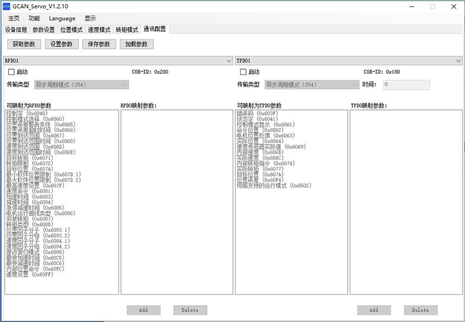Viewport: 465px width, 322px height.
Task: Open the 显示 menu
Action: (90, 19)
